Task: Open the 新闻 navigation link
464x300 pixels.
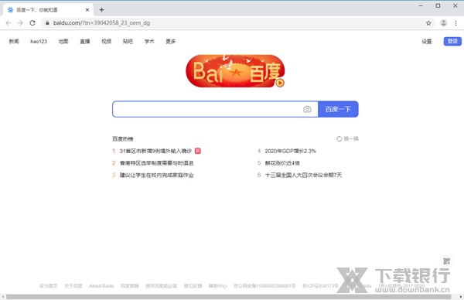Action: [x=14, y=42]
